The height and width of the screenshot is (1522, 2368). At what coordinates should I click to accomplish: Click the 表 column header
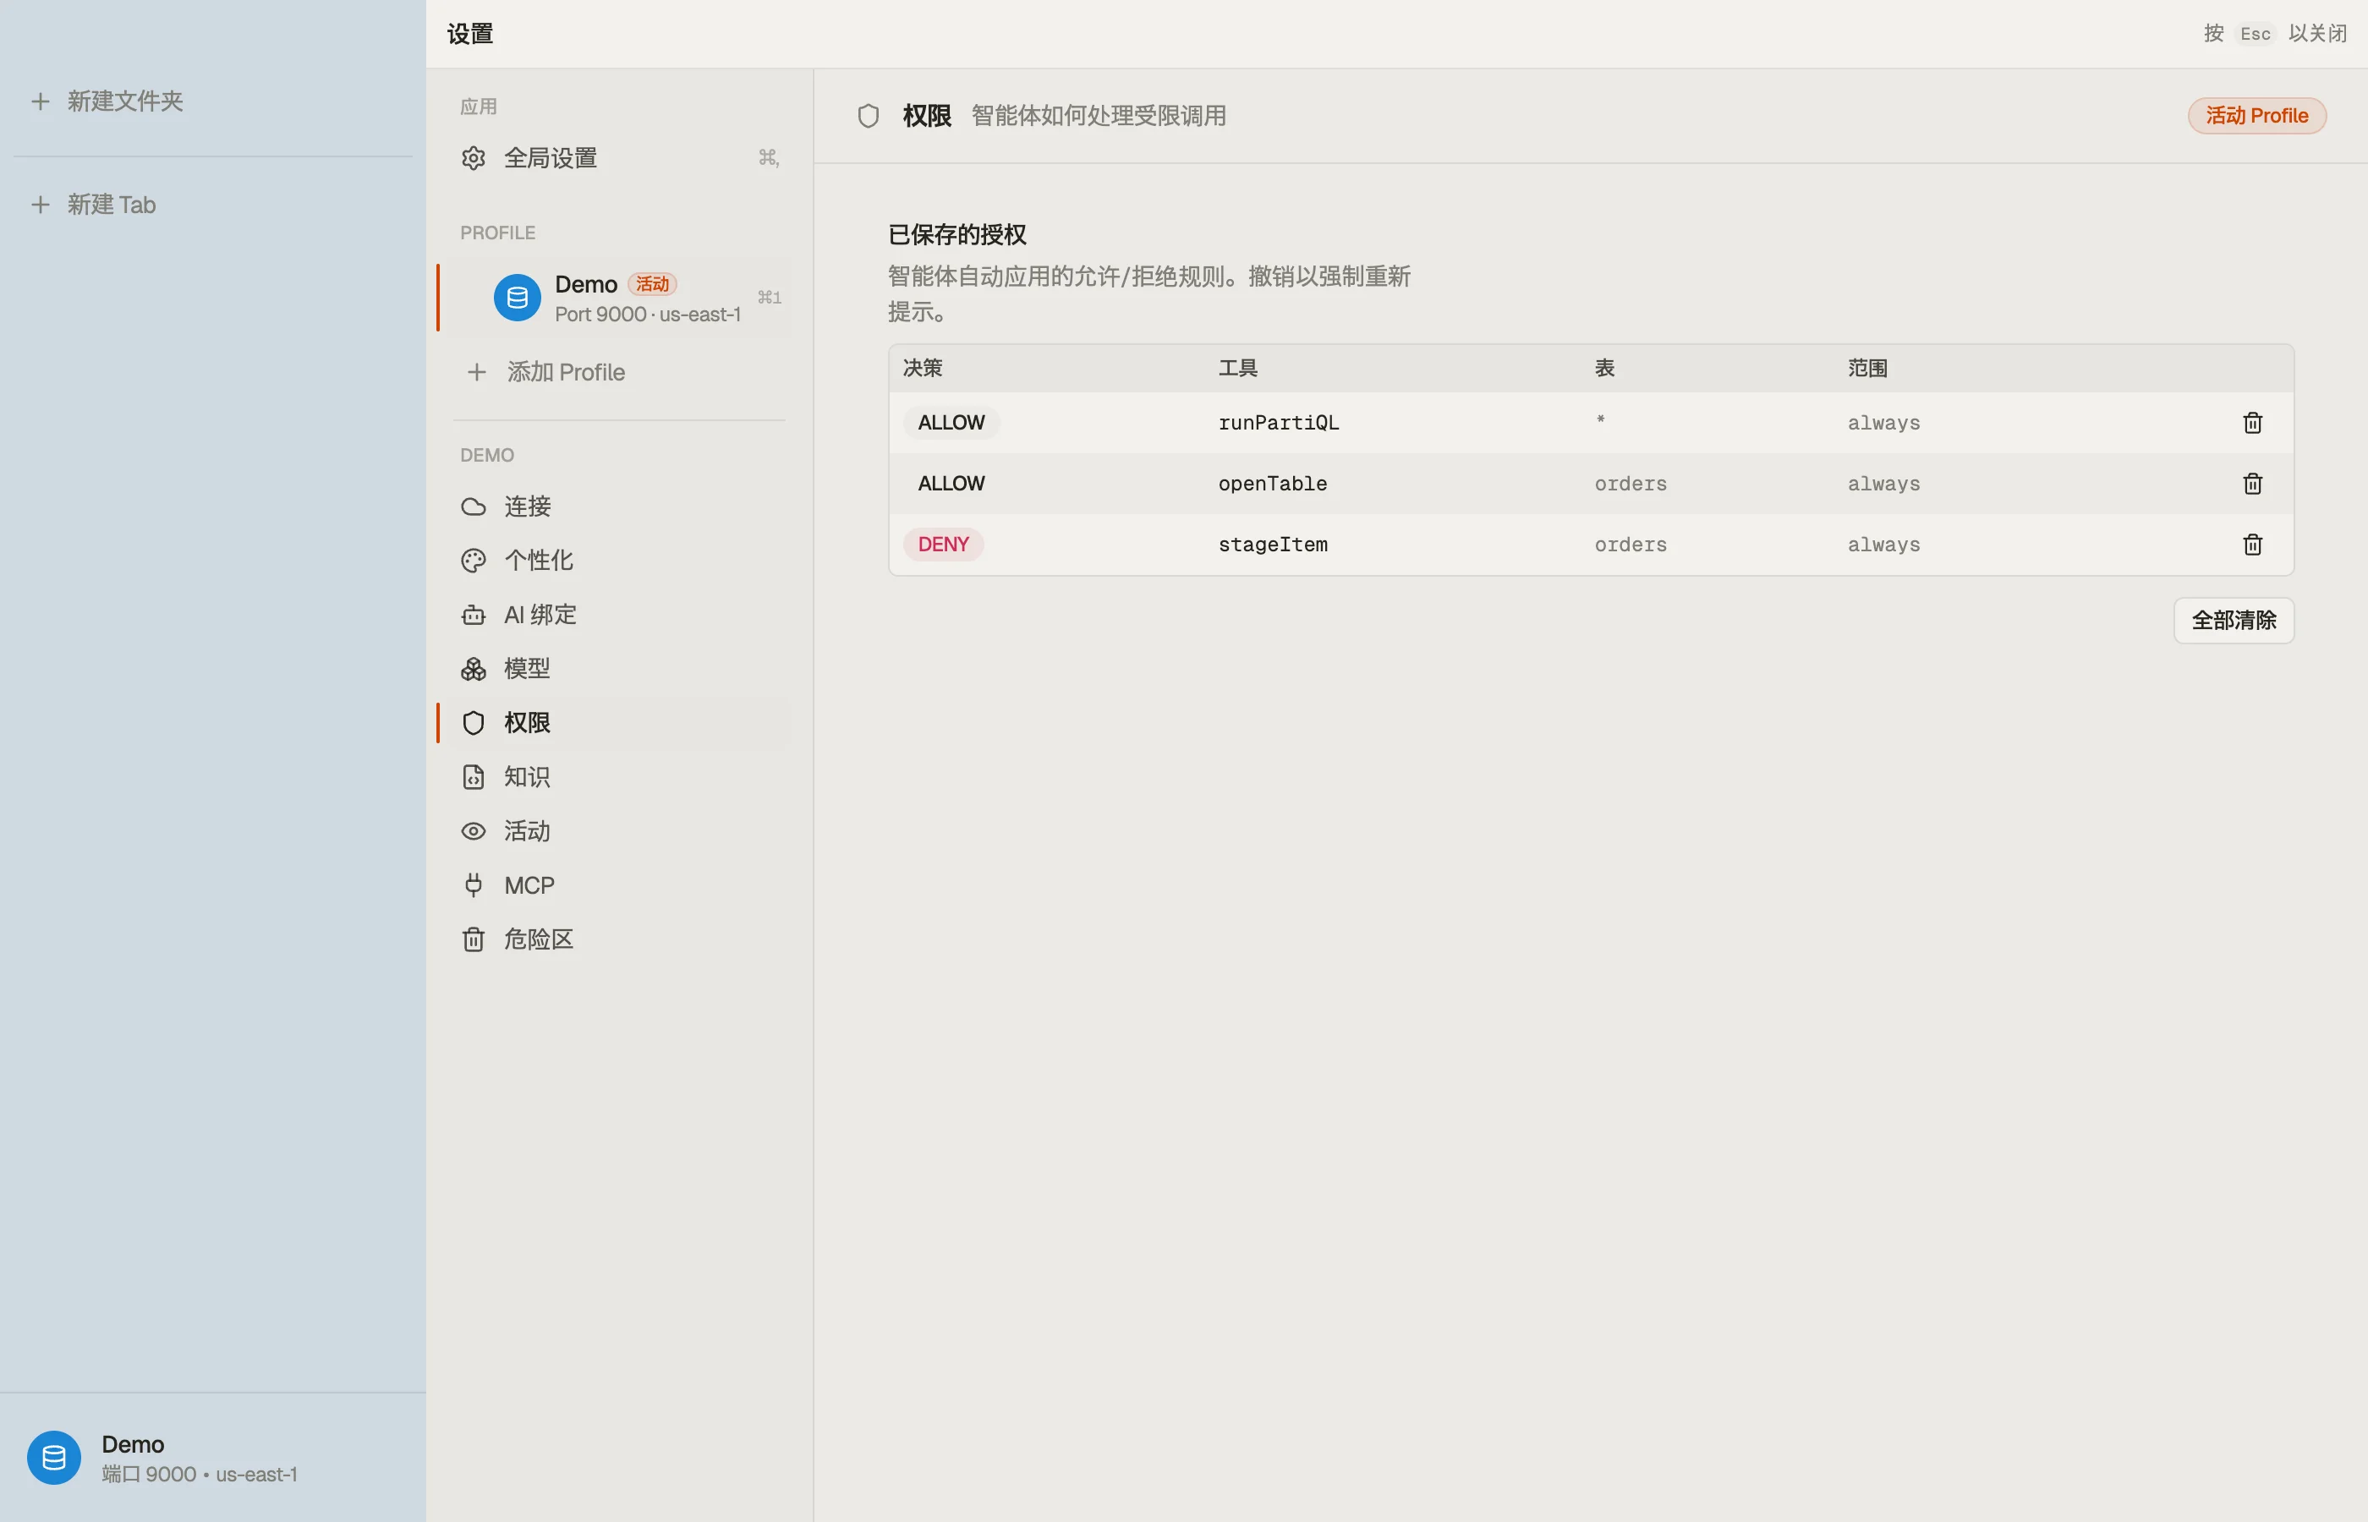1604,369
